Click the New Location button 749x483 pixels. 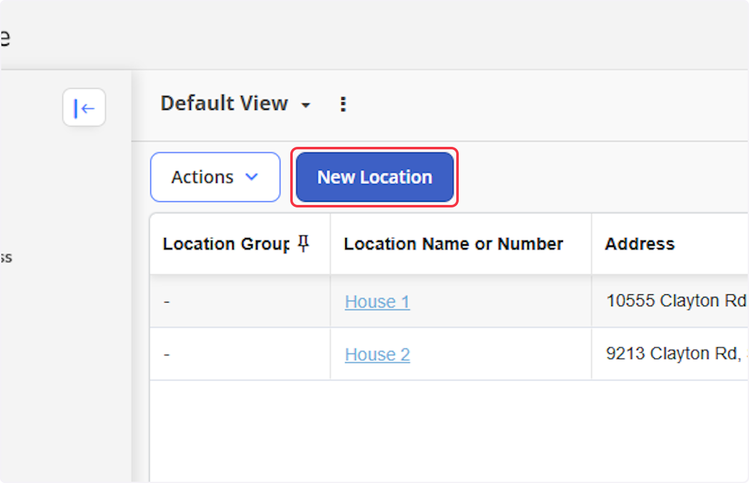(x=374, y=177)
